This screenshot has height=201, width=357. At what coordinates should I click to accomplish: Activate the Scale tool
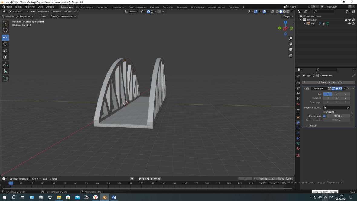5,51
